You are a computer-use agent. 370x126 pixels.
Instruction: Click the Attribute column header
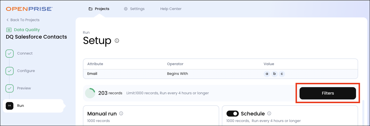[x=95, y=64]
